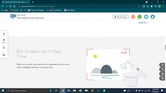Open the Chrome profile avatar

(160, 6)
